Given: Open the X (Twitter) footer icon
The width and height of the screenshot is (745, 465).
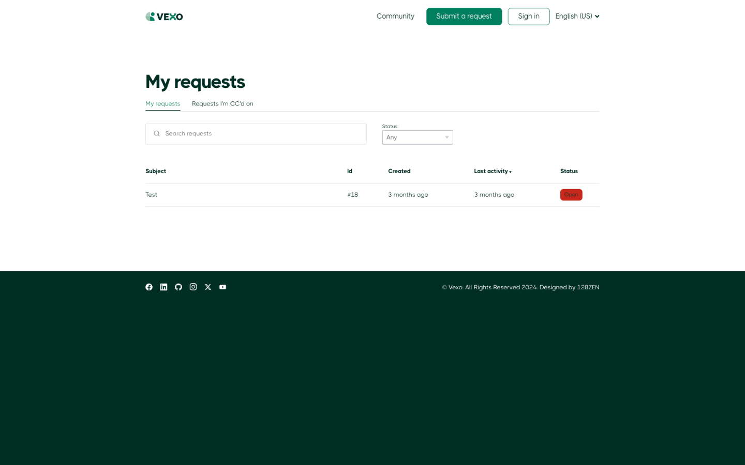Looking at the screenshot, I should click(208, 287).
